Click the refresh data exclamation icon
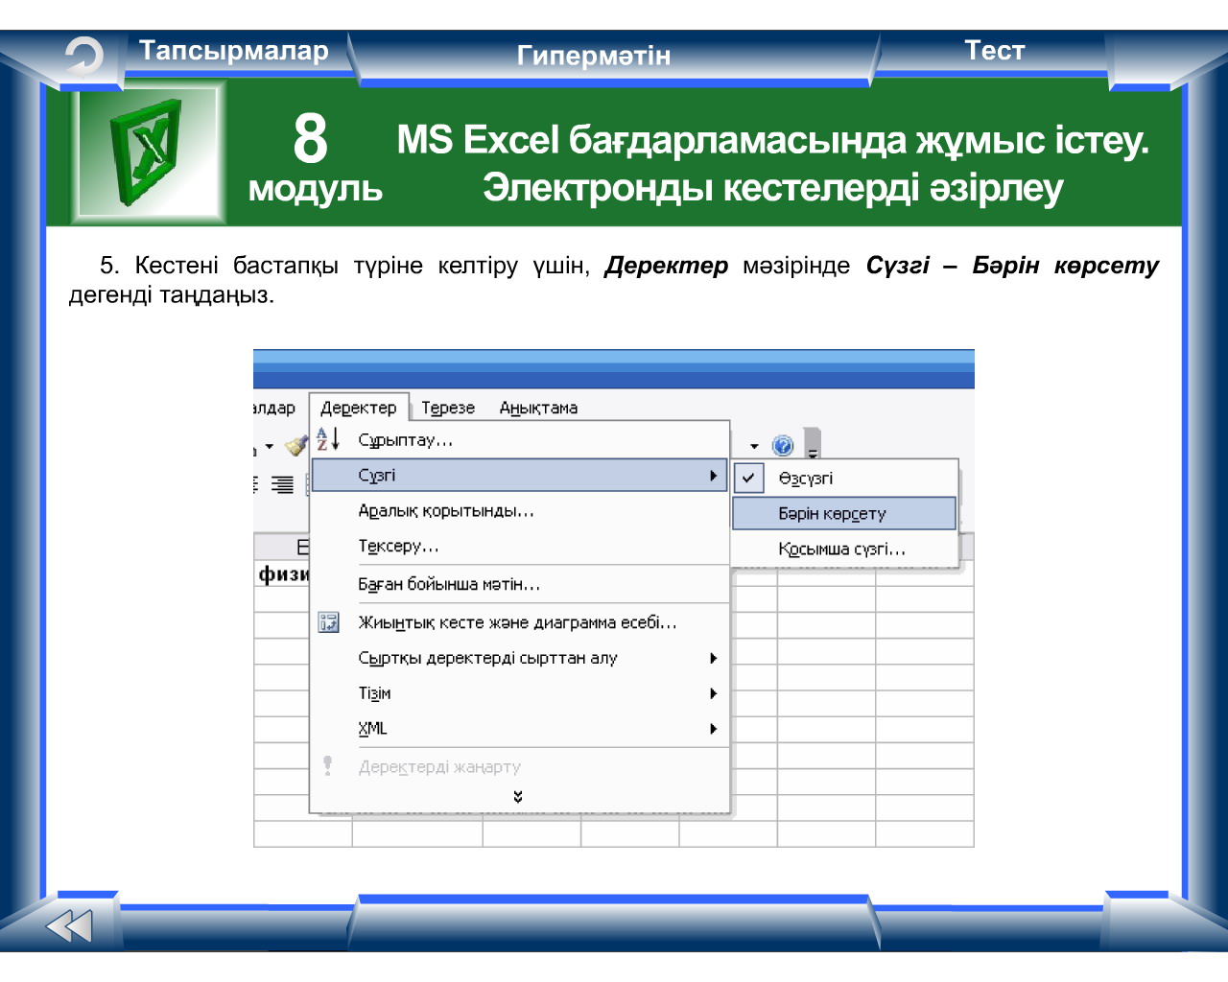Viewport: 1228px width, 982px height. 328,765
